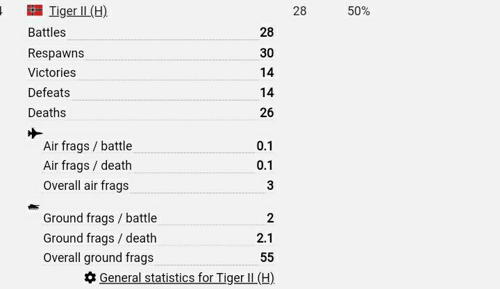Click the Overall ground frags value 55

(x=267, y=258)
